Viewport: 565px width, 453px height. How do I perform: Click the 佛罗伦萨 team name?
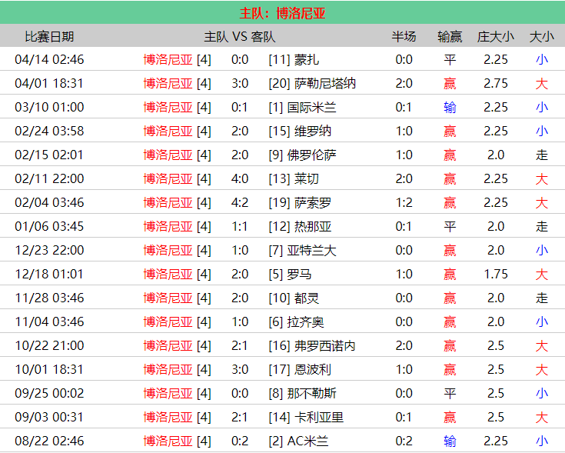[312, 155]
